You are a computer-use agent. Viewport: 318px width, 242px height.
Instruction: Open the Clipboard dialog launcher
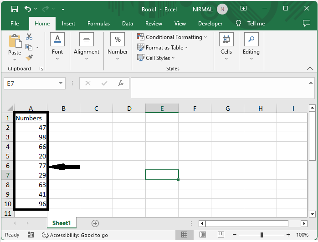pyautogui.click(x=41, y=69)
